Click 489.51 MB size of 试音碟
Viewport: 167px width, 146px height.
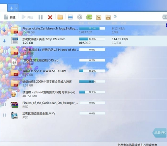pos(30,96)
